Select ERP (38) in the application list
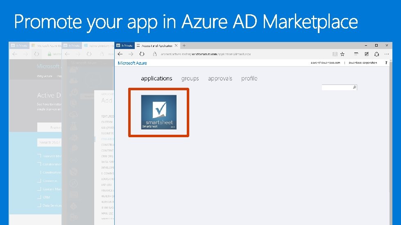 coord(107,185)
